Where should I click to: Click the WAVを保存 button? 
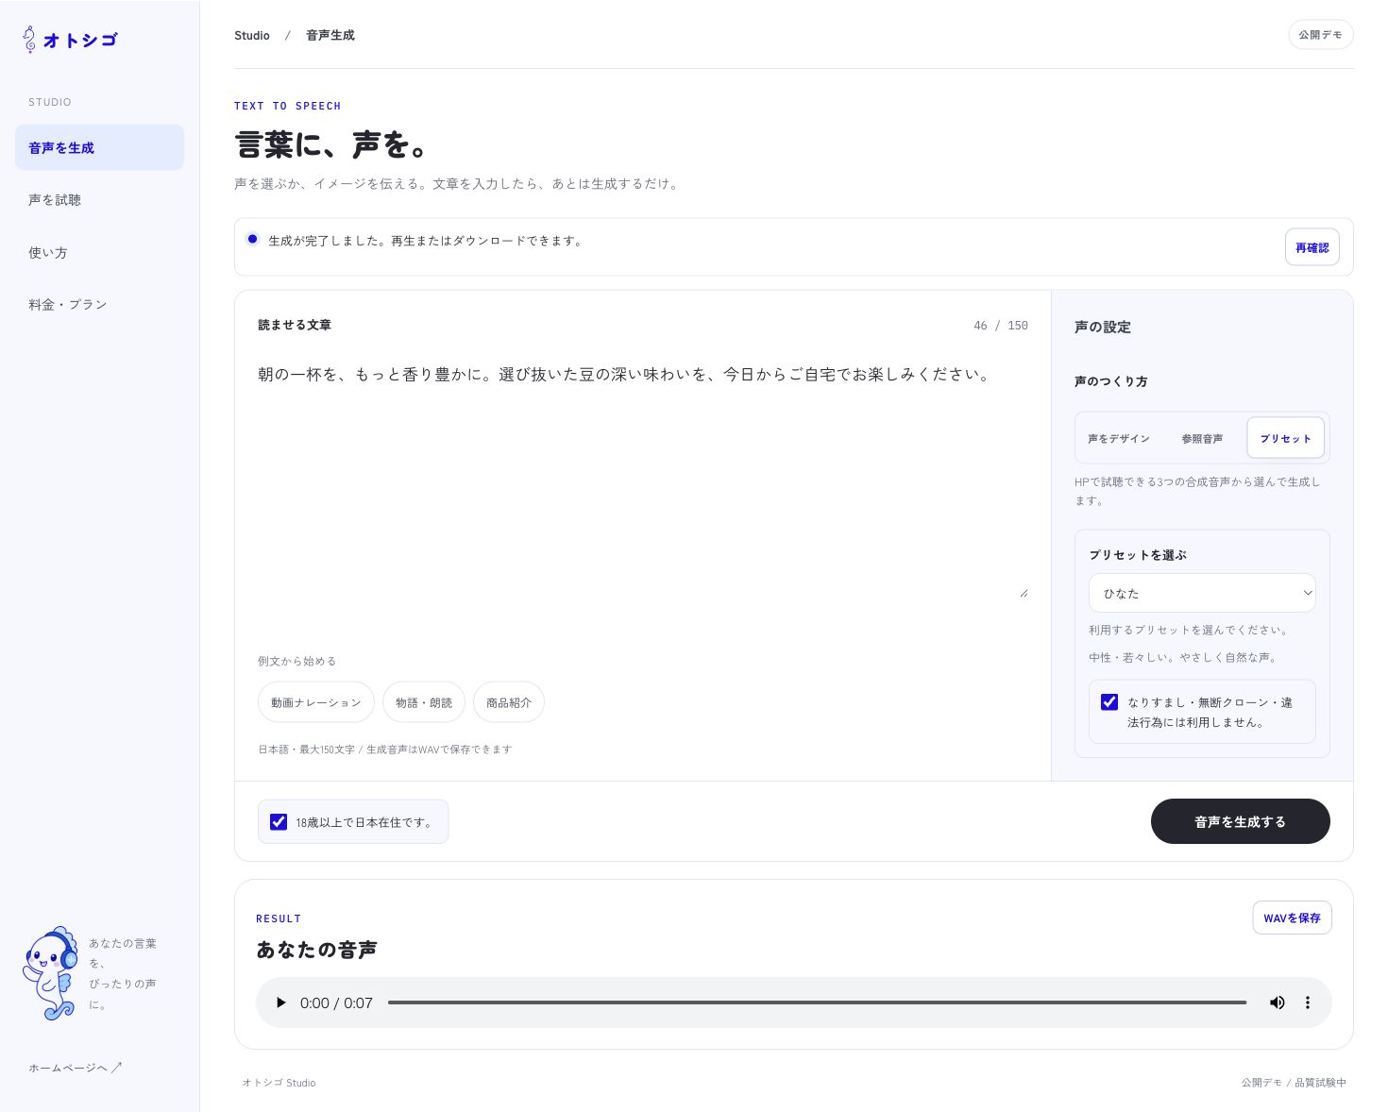(x=1292, y=918)
